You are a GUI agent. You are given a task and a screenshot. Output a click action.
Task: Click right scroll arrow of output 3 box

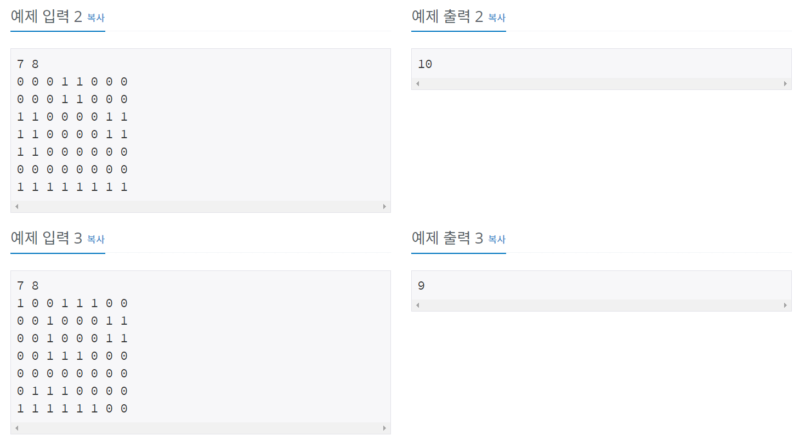pyautogui.click(x=786, y=306)
